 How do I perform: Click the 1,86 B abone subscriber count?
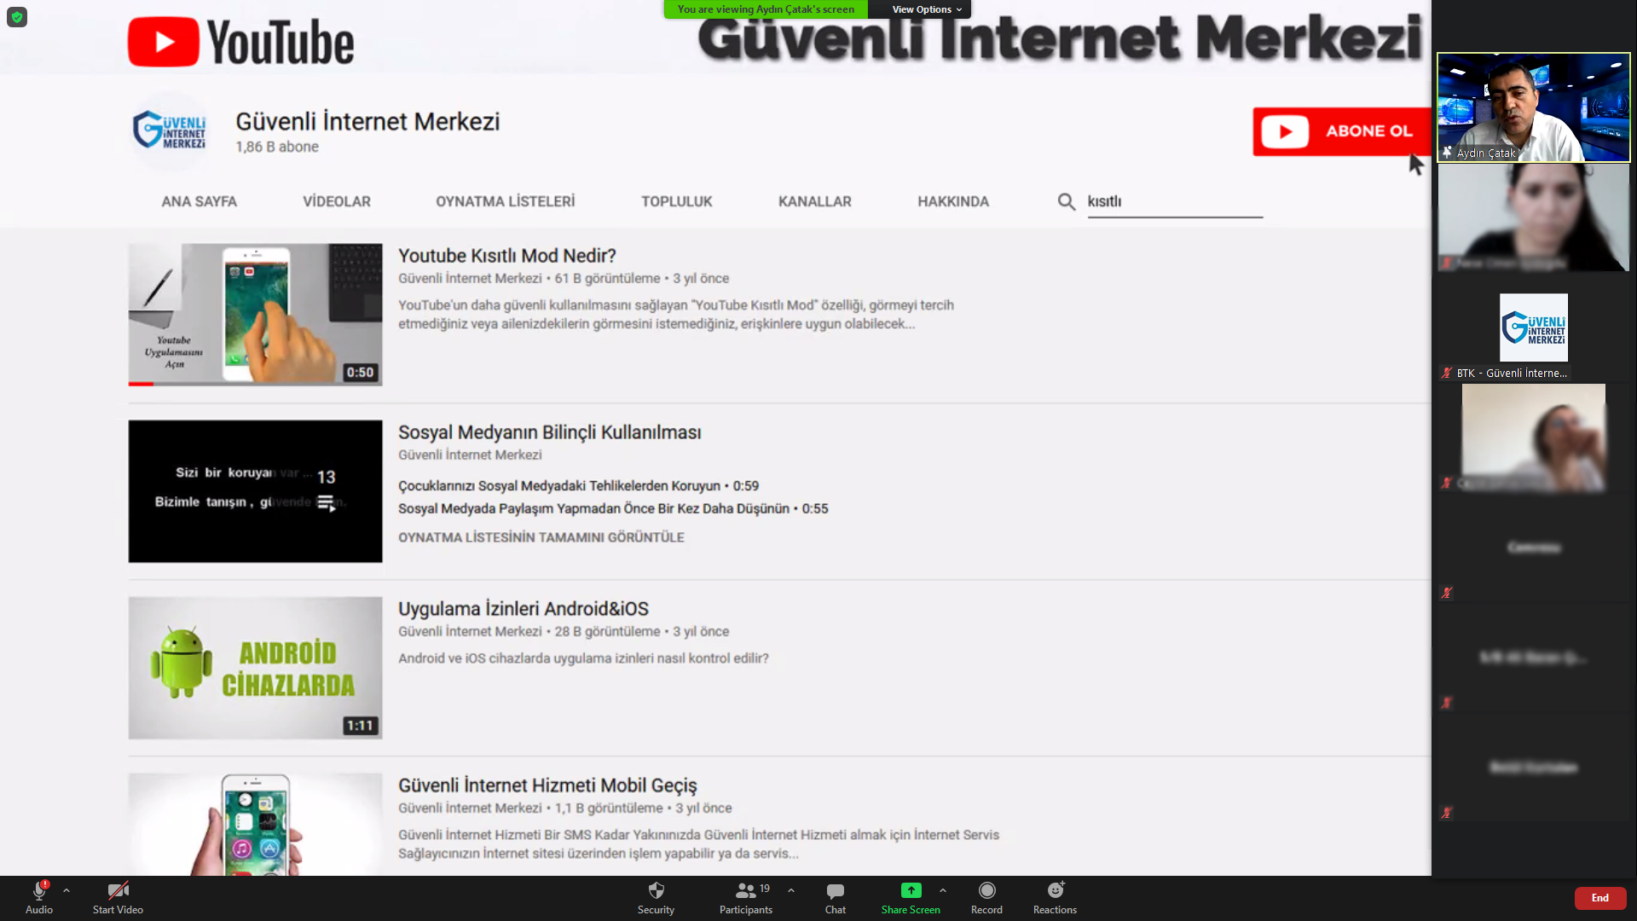(277, 147)
